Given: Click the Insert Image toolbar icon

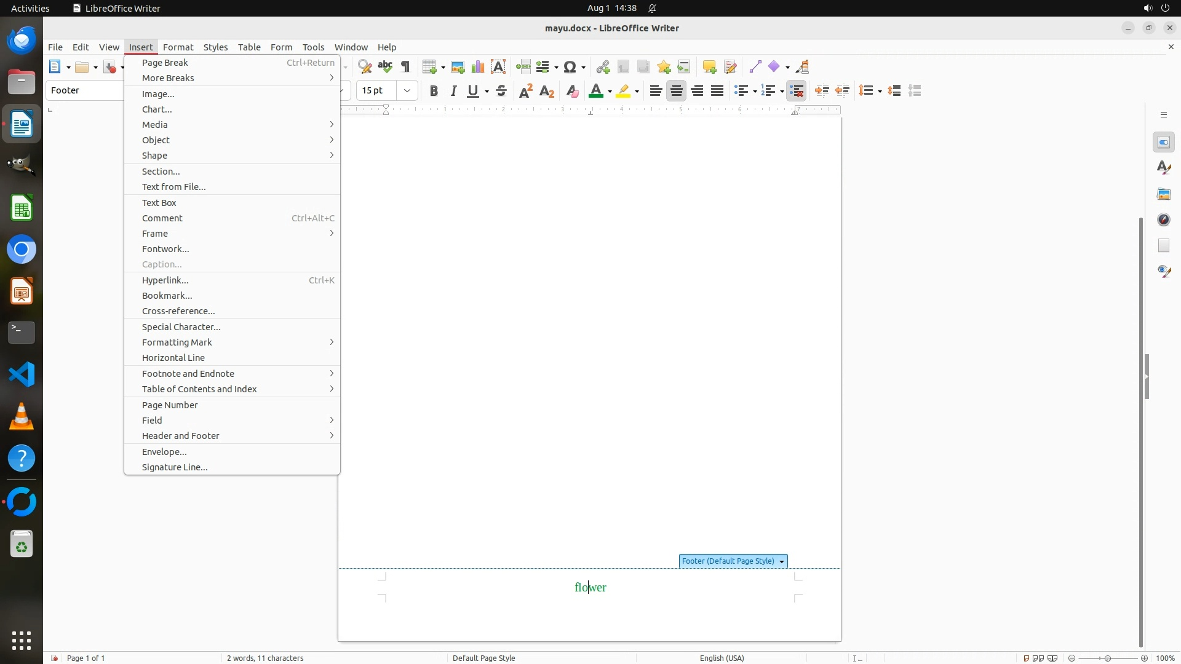Looking at the screenshot, I should (457, 67).
